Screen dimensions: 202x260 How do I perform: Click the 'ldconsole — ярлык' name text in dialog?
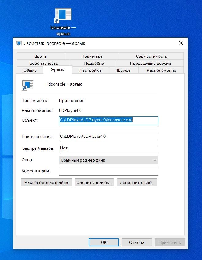(65, 84)
